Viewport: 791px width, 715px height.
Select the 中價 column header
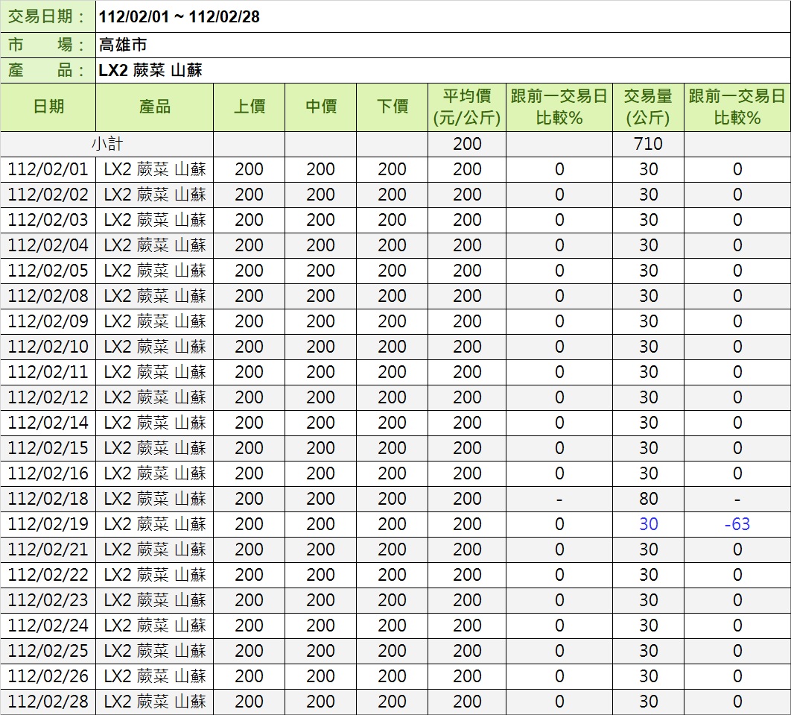[320, 107]
